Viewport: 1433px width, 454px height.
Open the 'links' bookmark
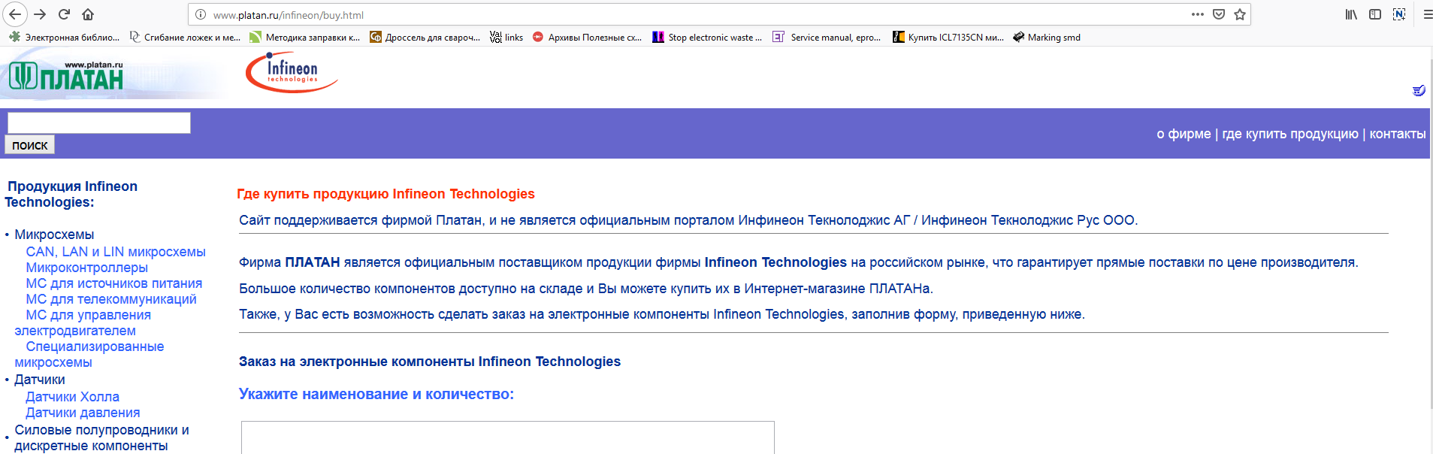click(506, 37)
